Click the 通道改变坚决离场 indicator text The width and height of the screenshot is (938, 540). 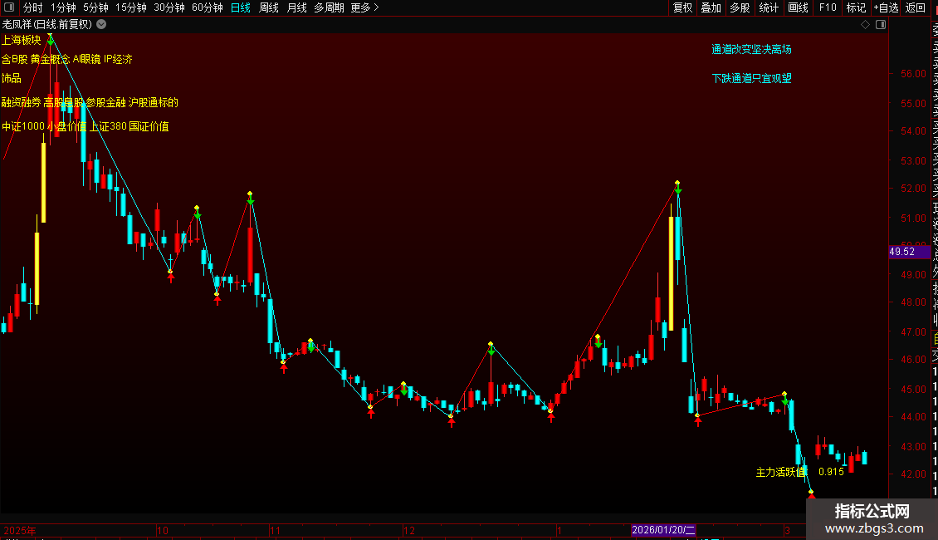(x=751, y=49)
